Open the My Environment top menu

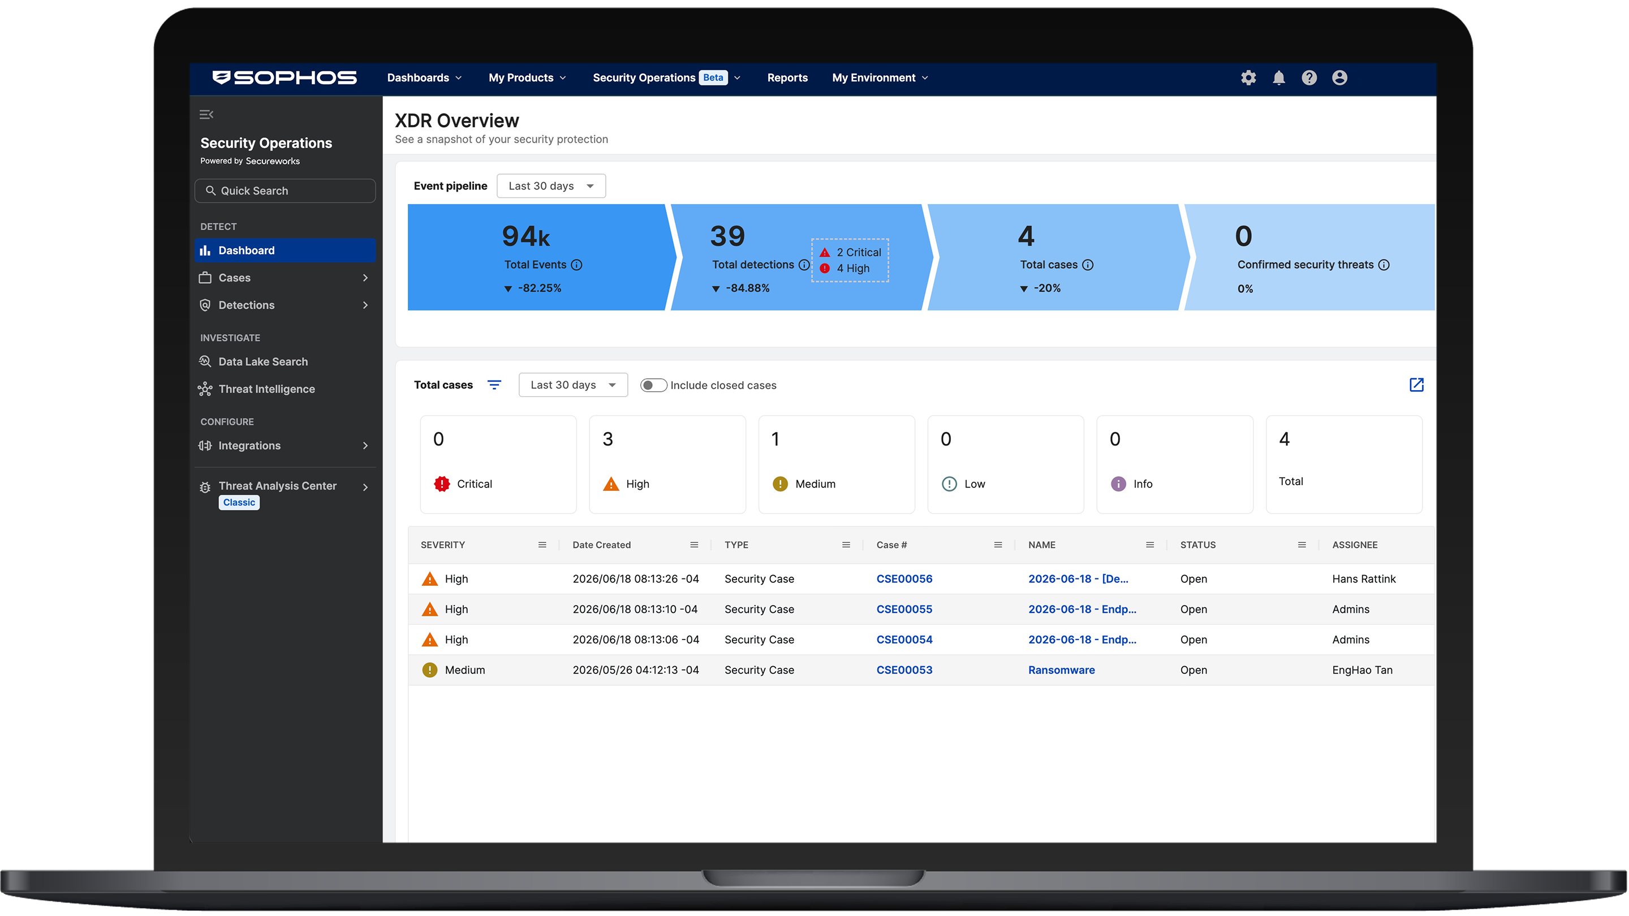click(880, 78)
